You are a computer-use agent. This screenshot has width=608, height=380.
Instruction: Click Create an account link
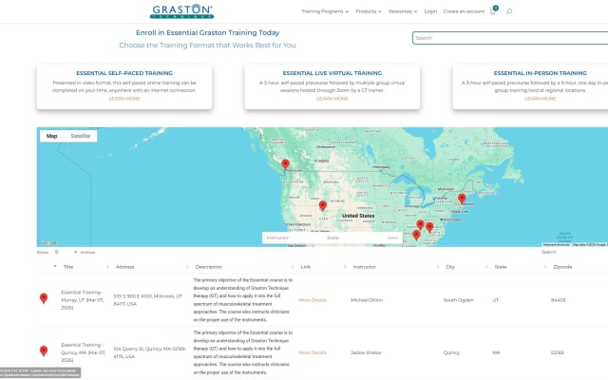(464, 11)
